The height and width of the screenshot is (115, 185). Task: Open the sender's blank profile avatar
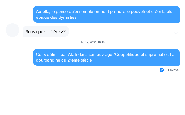pos(12,30)
